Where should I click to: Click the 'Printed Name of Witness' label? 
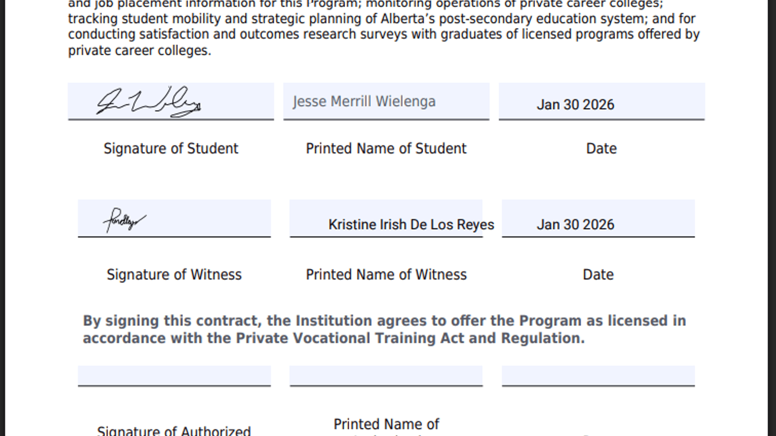386,275
